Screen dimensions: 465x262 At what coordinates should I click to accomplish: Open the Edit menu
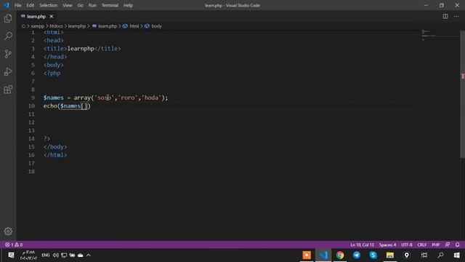(31, 5)
